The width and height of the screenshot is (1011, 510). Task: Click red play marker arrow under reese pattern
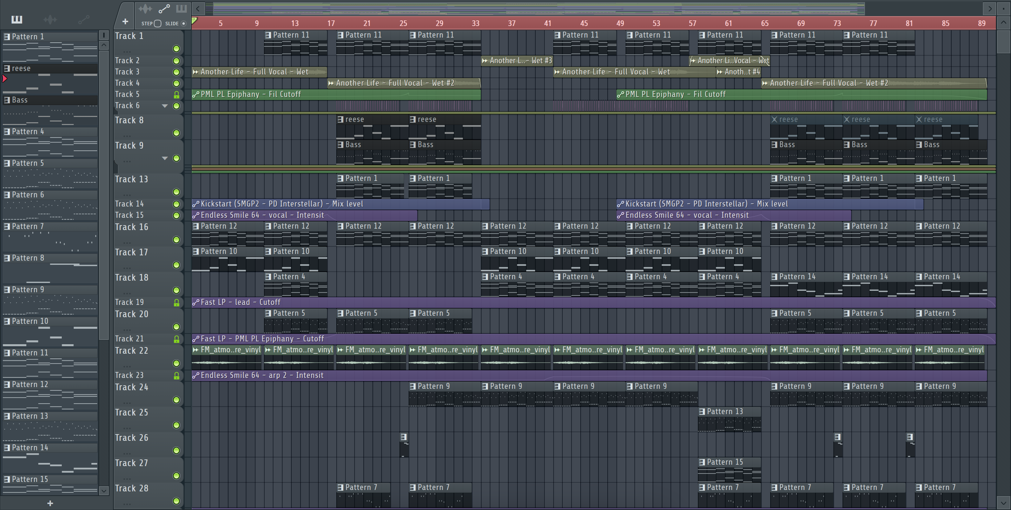point(5,79)
